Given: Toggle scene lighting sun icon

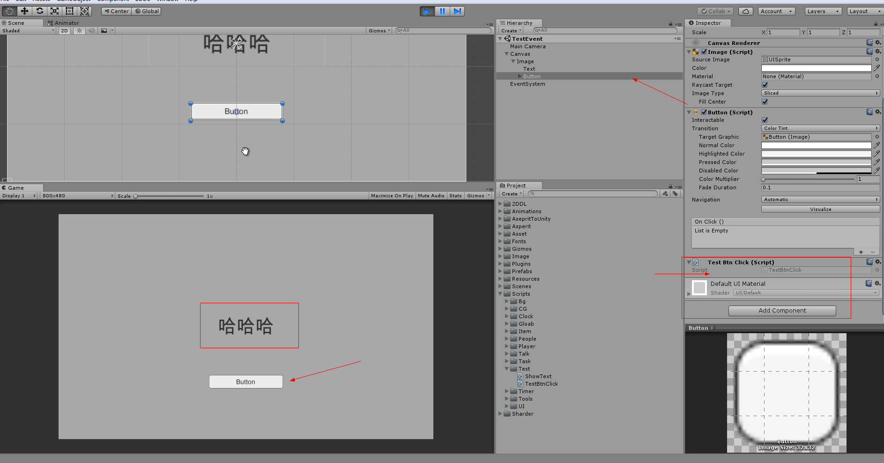Looking at the screenshot, I should [79, 30].
